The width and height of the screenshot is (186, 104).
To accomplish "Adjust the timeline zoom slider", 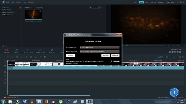I will point(173,57).
